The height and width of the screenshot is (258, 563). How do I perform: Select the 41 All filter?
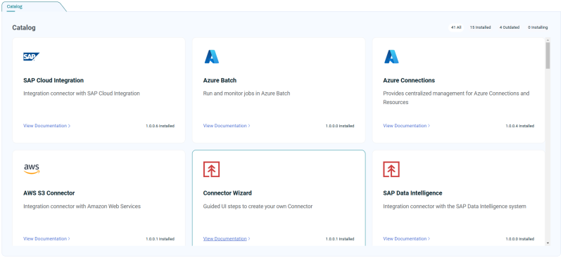tap(456, 27)
